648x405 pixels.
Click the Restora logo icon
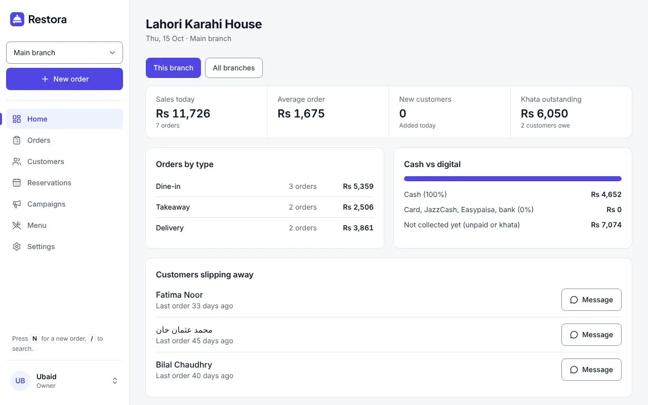point(17,19)
